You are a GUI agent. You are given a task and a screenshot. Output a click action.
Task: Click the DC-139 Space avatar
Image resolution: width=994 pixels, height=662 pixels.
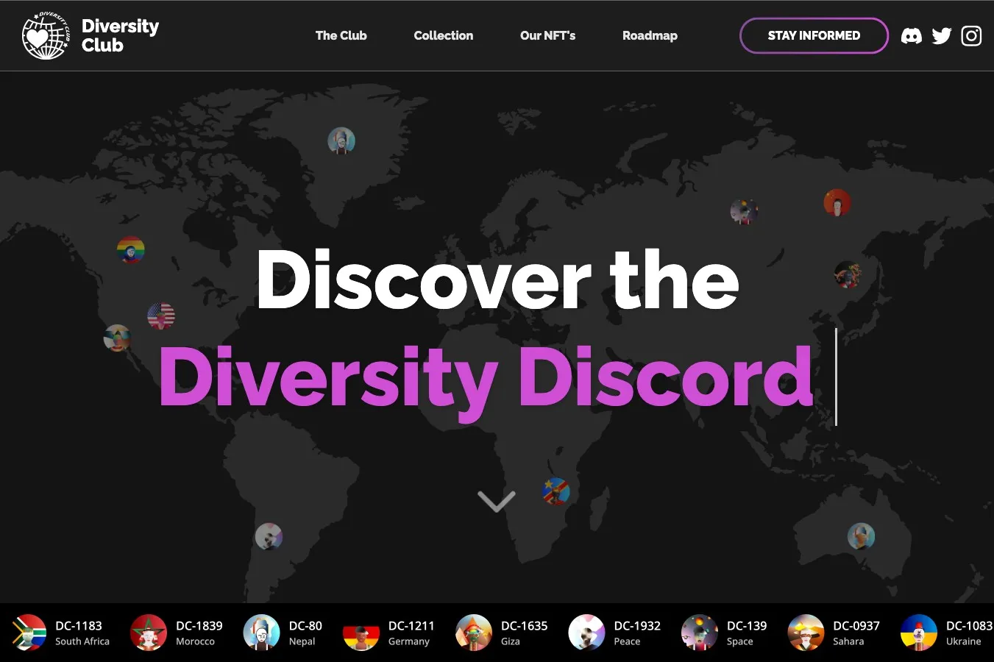coord(700,633)
